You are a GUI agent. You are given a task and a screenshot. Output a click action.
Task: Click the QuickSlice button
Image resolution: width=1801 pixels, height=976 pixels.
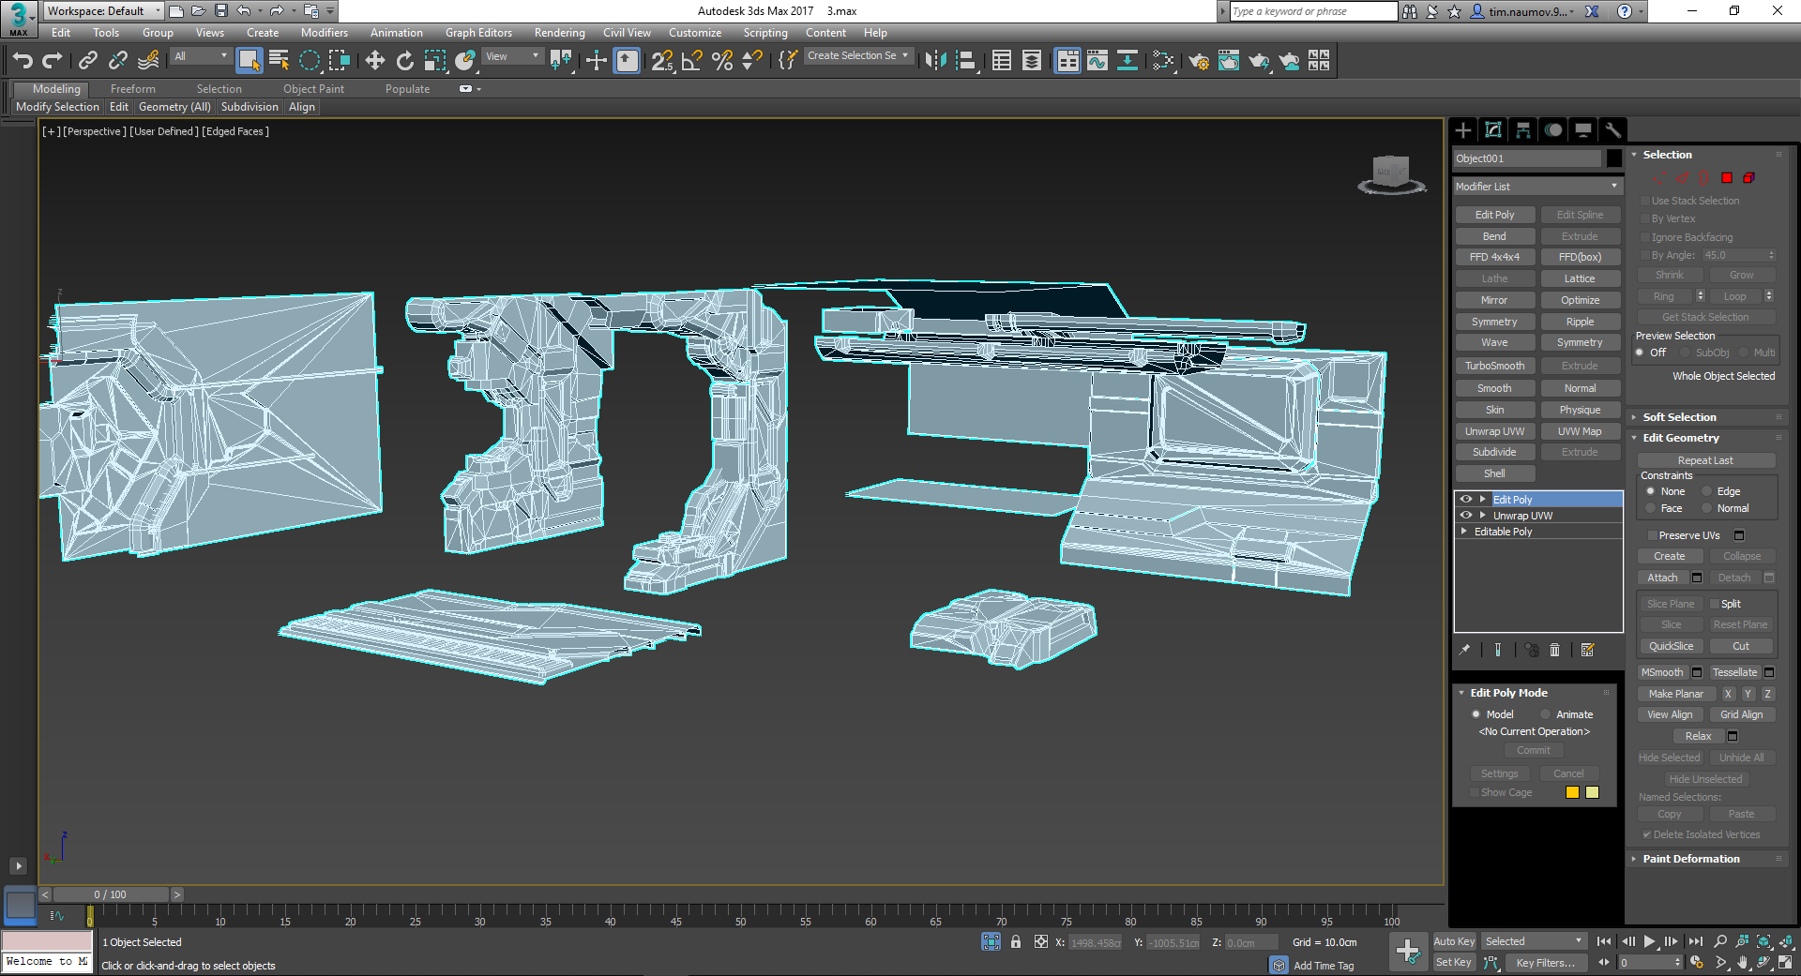1672,646
